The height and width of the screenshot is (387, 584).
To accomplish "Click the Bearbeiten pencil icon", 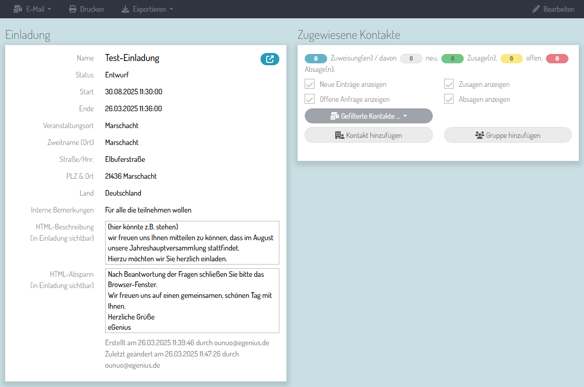I will [x=536, y=9].
